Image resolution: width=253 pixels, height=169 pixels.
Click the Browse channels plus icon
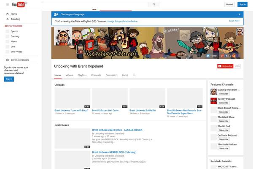click(x=8, y=60)
